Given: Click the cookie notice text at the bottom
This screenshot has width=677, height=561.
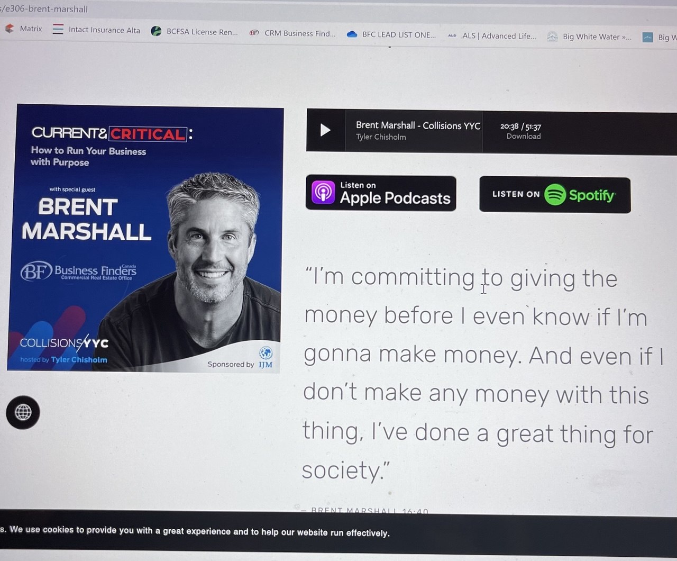Looking at the screenshot, I should [x=195, y=531].
